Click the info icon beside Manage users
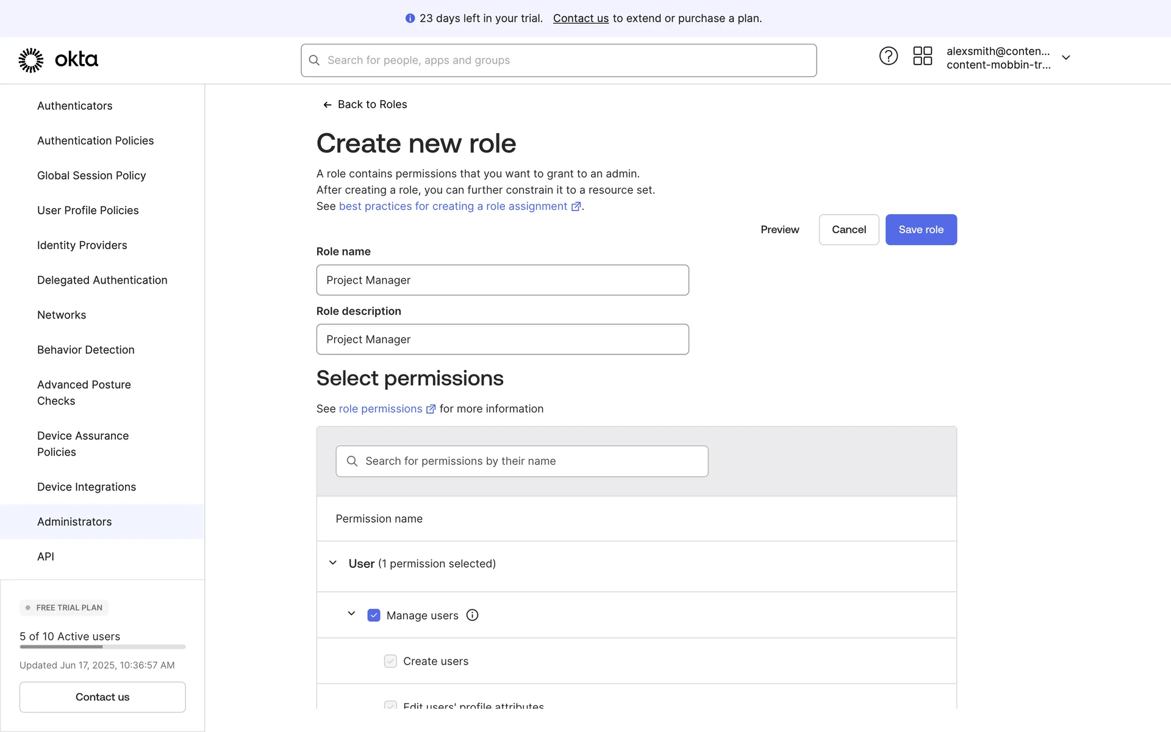Screen dimensions: 1171x732 point(472,615)
